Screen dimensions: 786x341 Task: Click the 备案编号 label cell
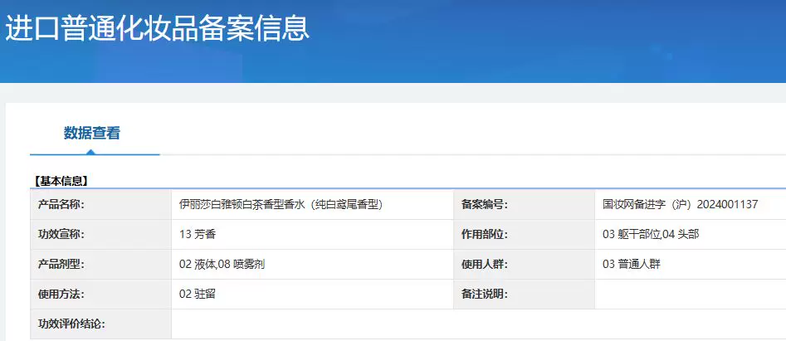click(x=484, y=204)
